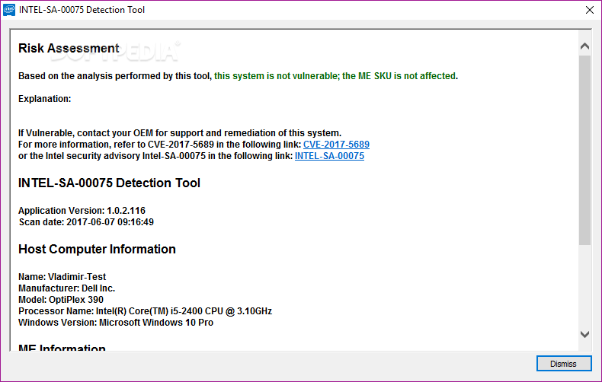Click 'Application Version: 1.0.2.116' text
This screenshot has height=382, width=602.
click(82, 211)
